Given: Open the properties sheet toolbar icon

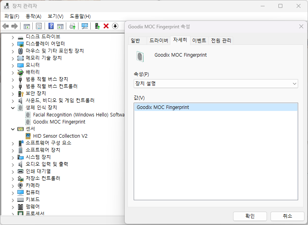Looking at the screenshot, I should coord(39,26).
